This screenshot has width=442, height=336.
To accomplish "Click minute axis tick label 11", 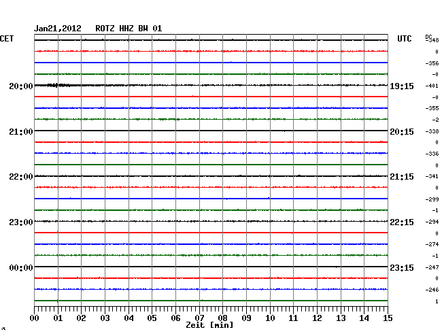I will [293, 318].
